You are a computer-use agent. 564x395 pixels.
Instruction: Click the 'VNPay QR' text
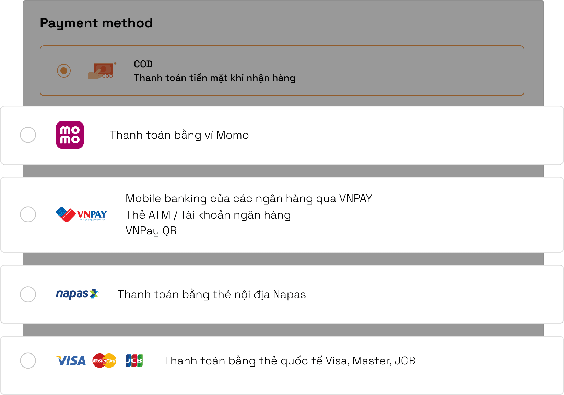tap(151, 231)
